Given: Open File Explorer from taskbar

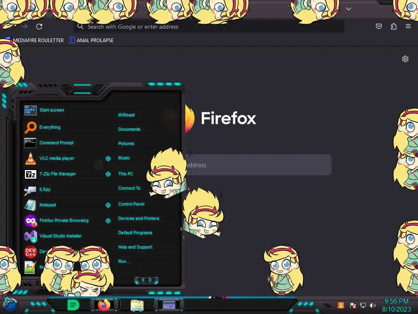Looking at the screenshot, I should tap(137, 305).
